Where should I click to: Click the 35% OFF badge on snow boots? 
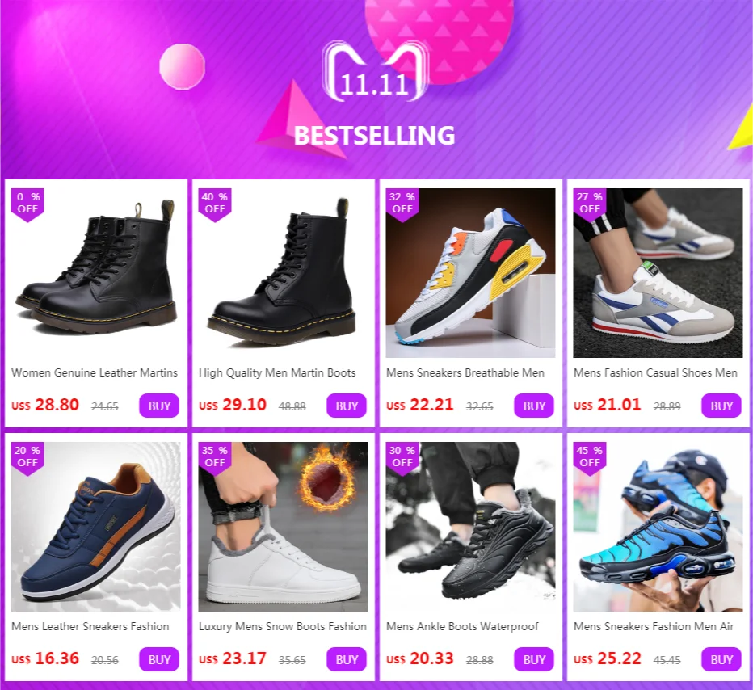(x=215, y=458)
